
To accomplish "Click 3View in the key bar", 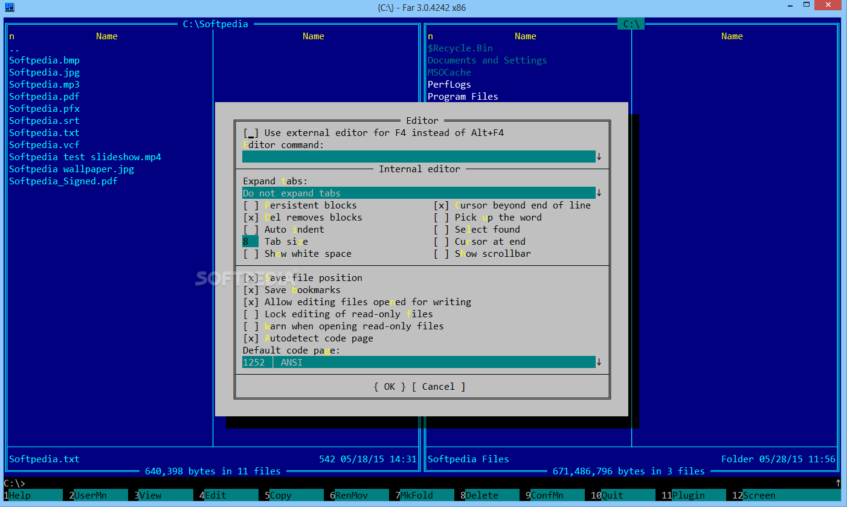I will pos(163,496).
